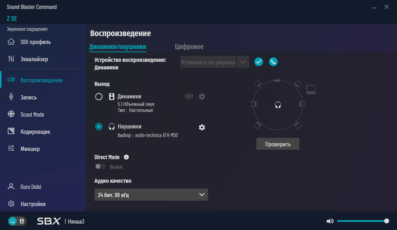Open the gear settings for Наушники output

pos(202,127)
